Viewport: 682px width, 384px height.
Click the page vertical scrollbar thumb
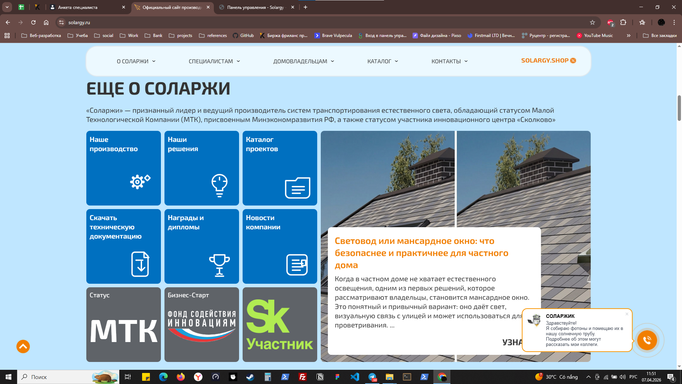click(679, 108)
